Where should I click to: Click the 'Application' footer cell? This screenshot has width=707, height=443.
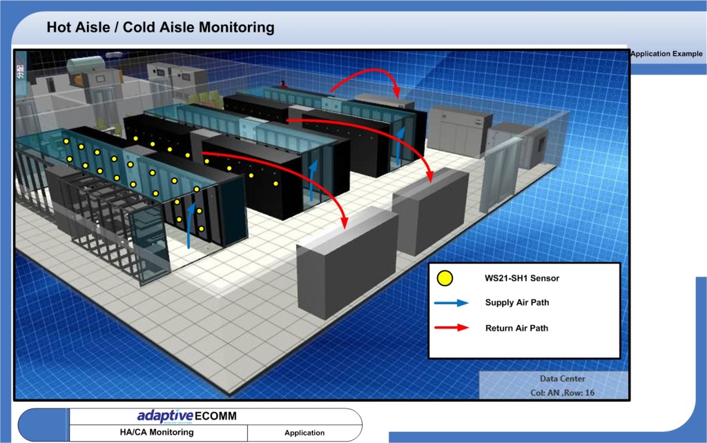304,433
